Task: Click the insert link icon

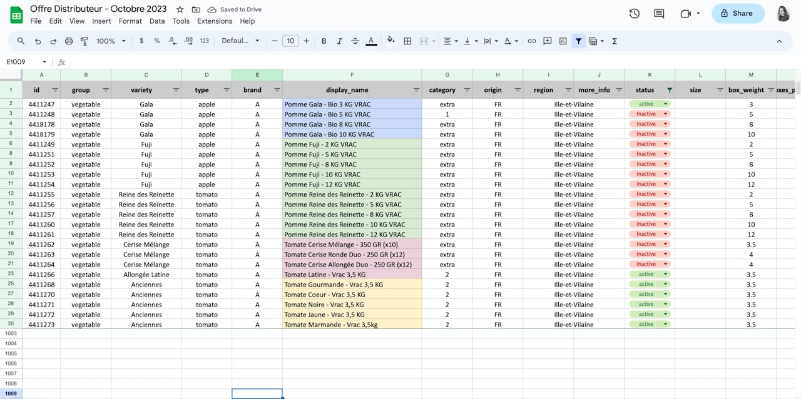Action: pyautogui.click(x=531, y=41)
